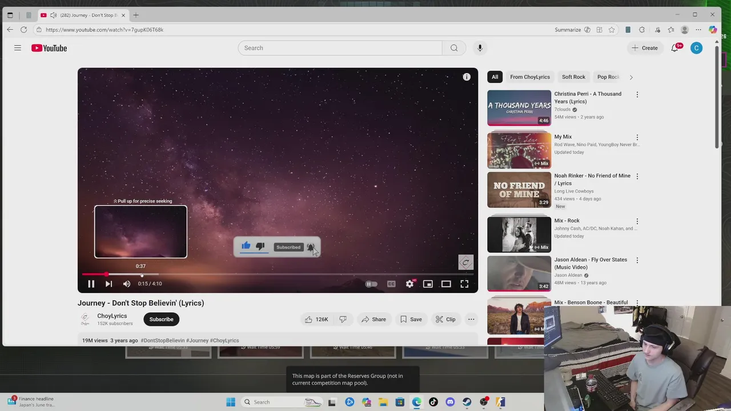Show more filter chips with the arrow
This screenshot has height=411, width=731.
(631, 77)
